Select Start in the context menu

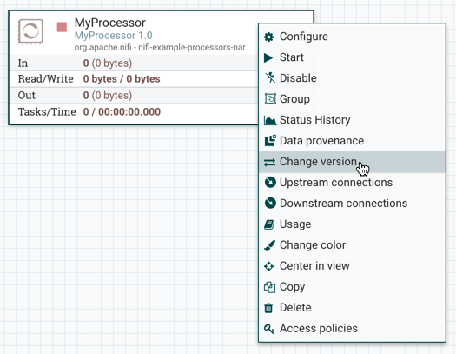coord(352,57)
